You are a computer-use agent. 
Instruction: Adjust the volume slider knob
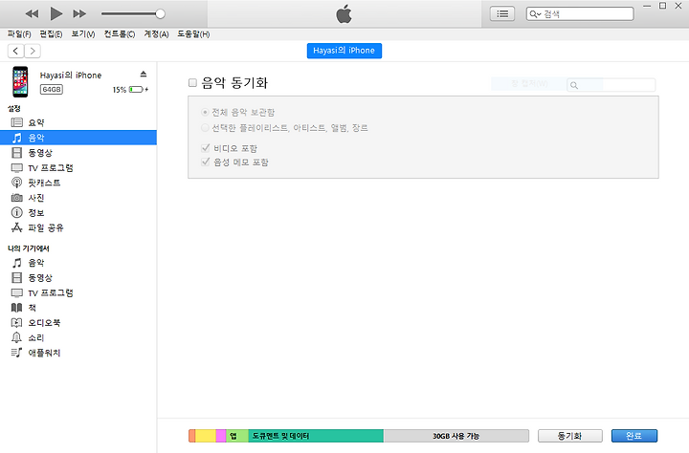tap(161, 14)
